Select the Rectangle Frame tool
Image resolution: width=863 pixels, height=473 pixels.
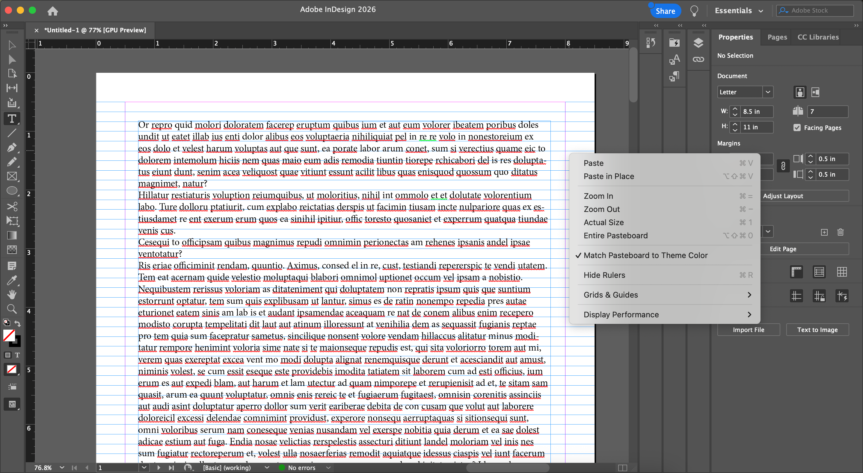pyautogui.click(x=12, y=176)
